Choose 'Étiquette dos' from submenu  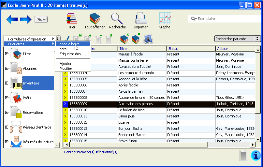point(70,54)
